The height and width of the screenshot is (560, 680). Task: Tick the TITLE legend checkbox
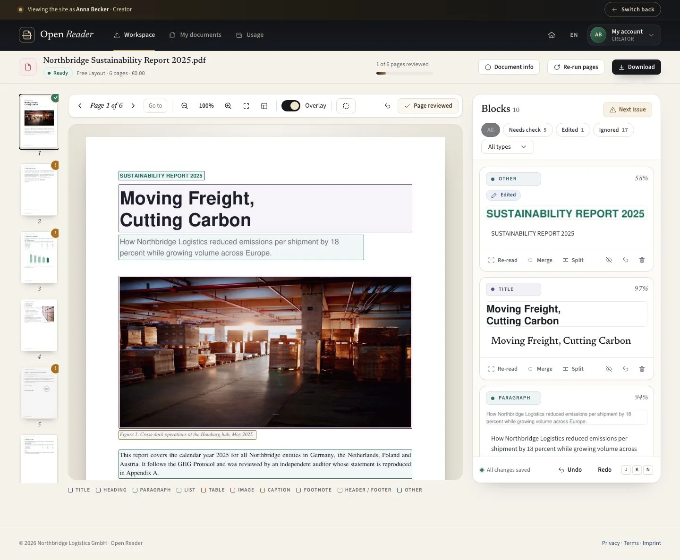click(x=70, y=490)
